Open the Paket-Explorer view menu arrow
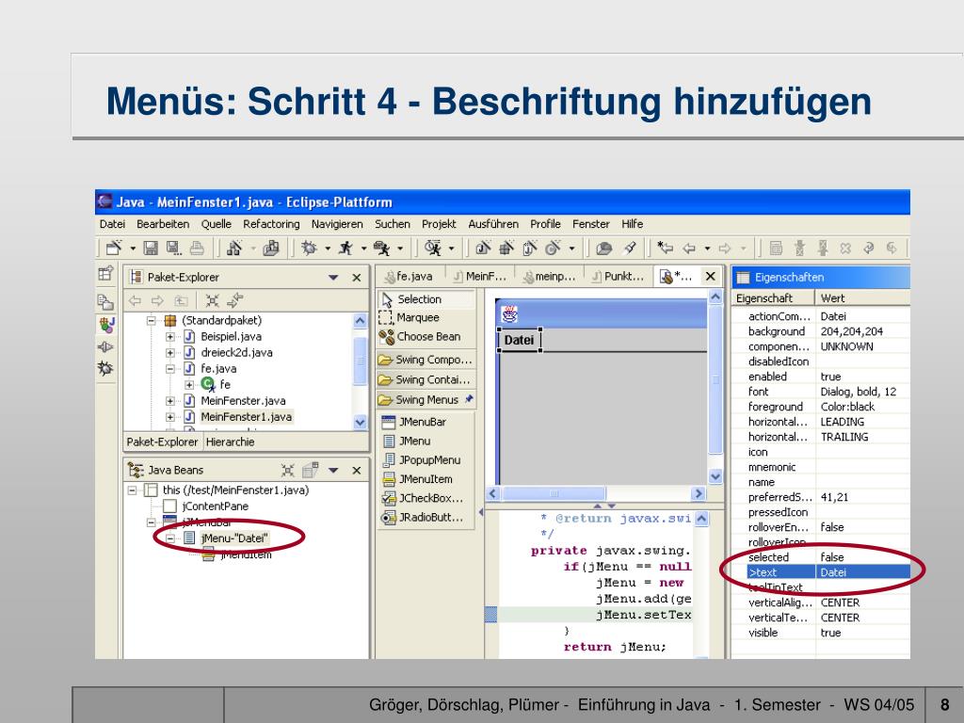964x723 pixels. tap(333, 278)
